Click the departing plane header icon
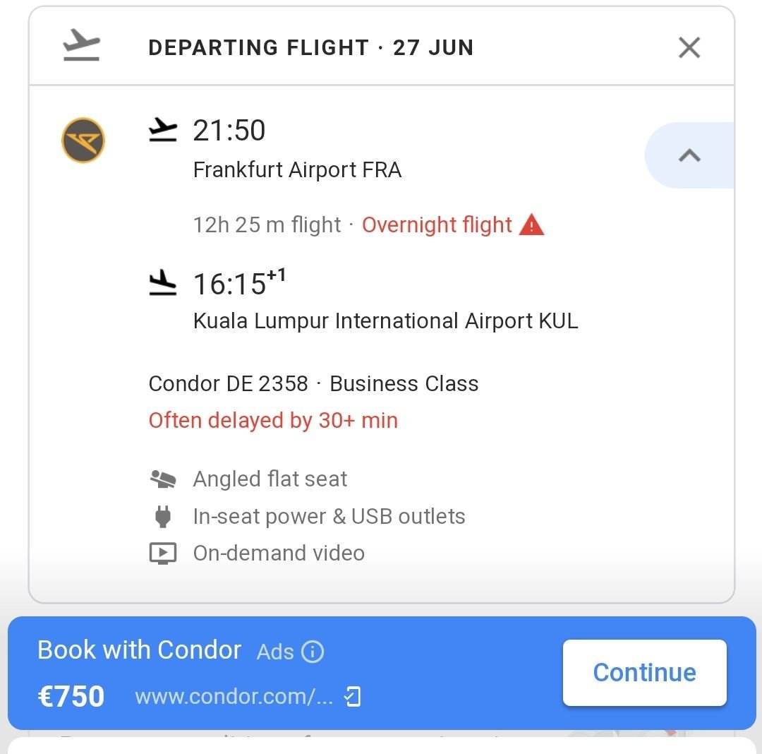The width and height of the screenshot is (762, 754). pyautogui.click(x=81, y=44)
